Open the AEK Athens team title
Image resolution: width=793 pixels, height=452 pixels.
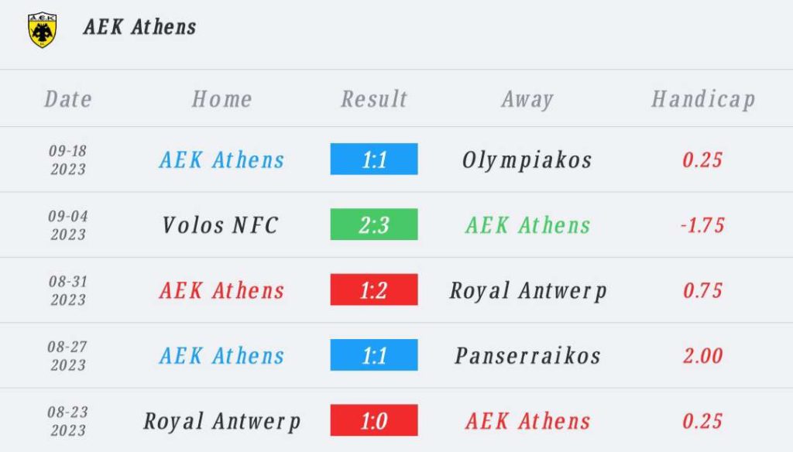(140, 27)
